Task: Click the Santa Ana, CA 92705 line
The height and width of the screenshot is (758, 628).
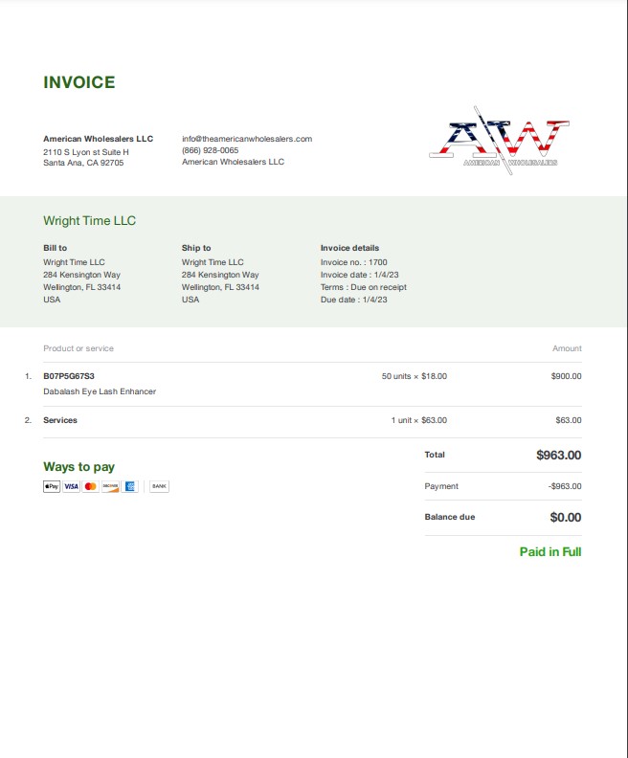Action: pos(83,163)
